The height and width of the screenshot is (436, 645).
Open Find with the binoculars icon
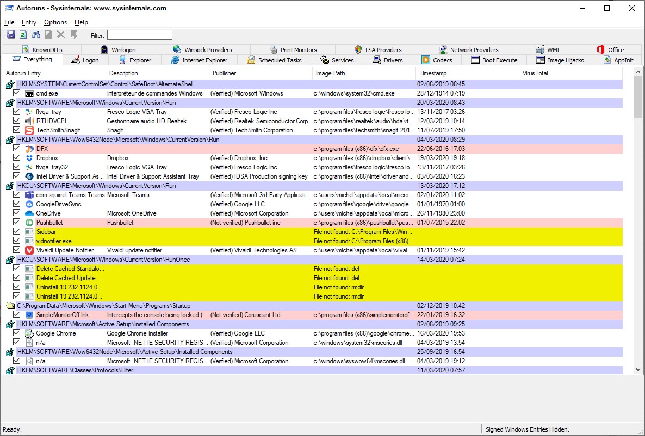36,35
